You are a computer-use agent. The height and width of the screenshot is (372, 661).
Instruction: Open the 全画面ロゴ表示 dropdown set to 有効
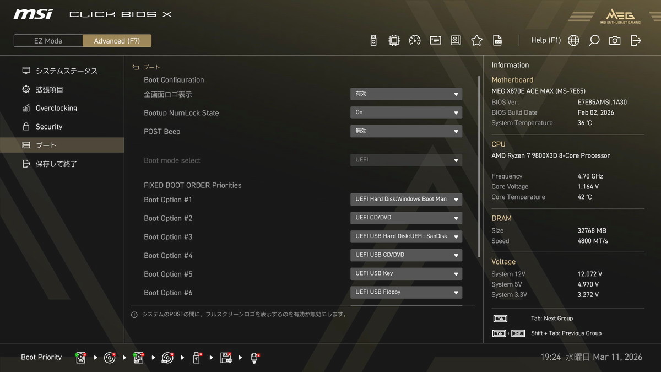(x=406, y=94)
